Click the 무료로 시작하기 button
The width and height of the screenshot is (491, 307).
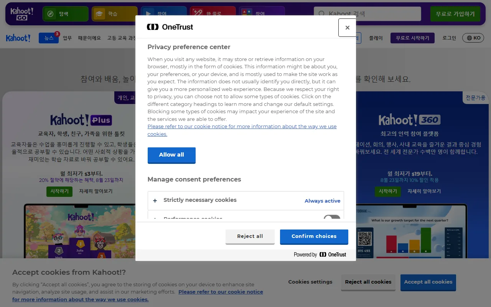(x=412, y=38)
